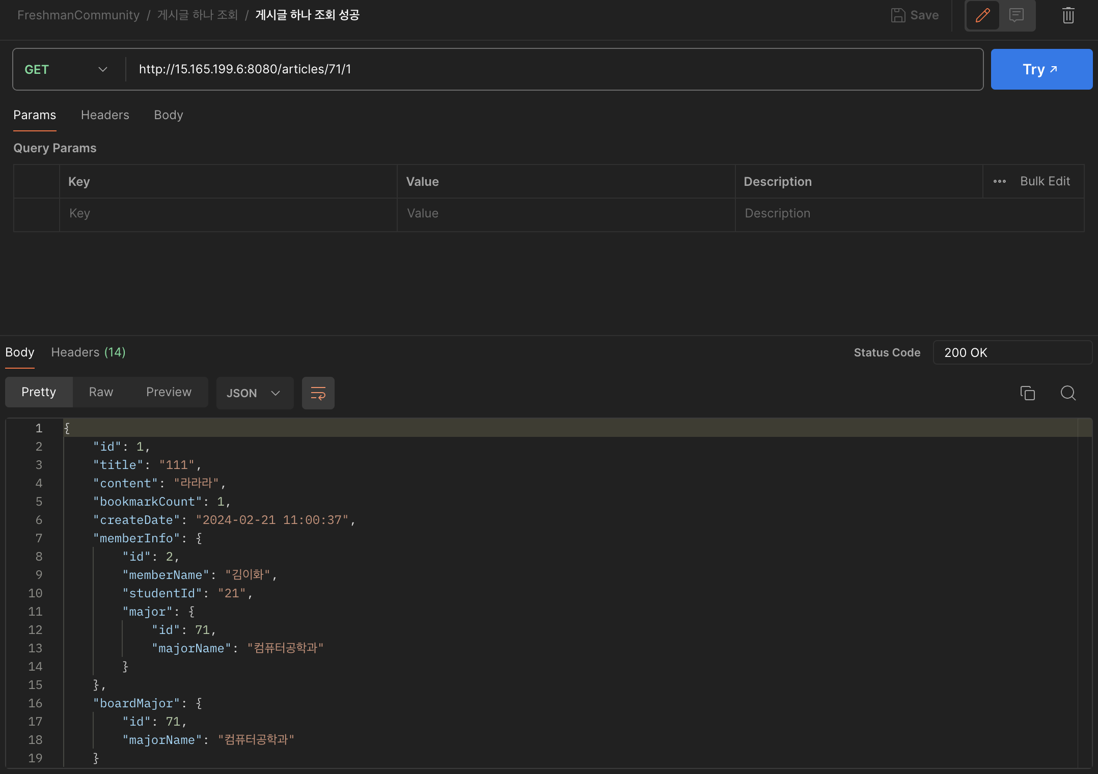Select the Preview response view
Viewport: 1098px width, 774px height.
[x=169, y=392]
